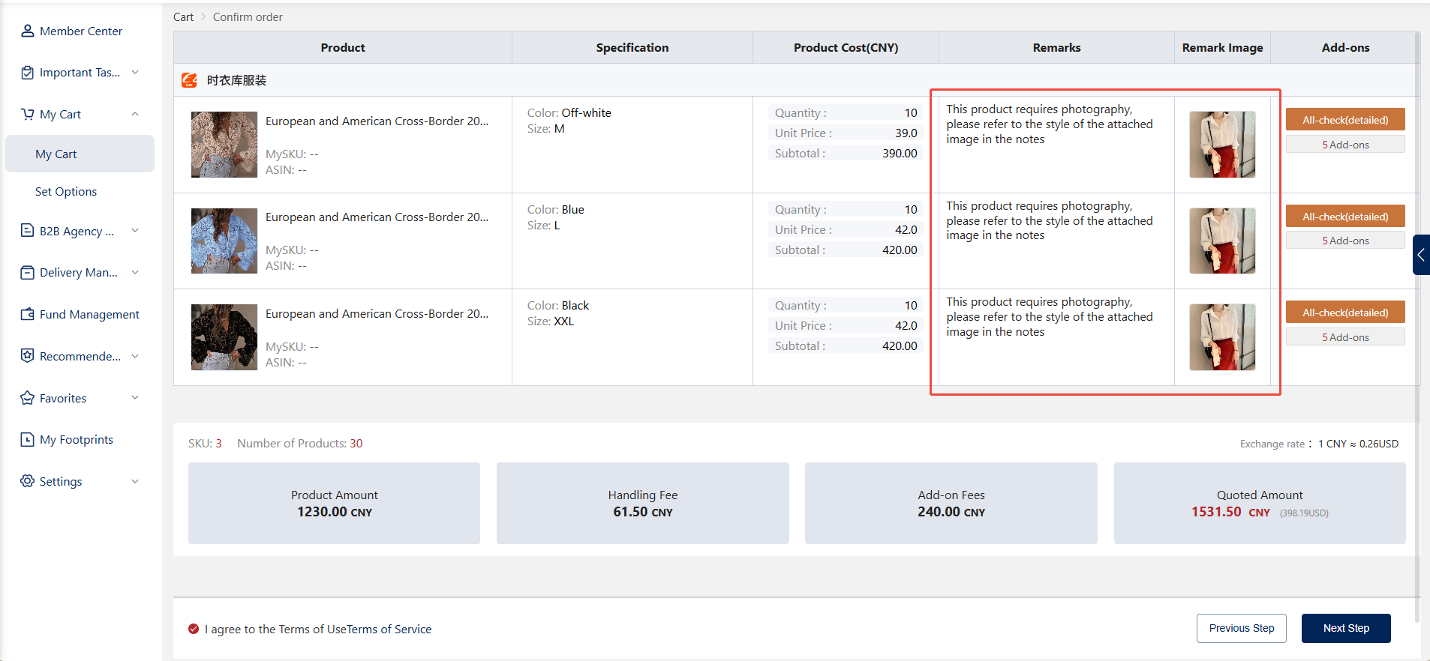Viewport: 1430px width, 661px height.
Task: Open Member Center menu item
Action: point(81,31)
